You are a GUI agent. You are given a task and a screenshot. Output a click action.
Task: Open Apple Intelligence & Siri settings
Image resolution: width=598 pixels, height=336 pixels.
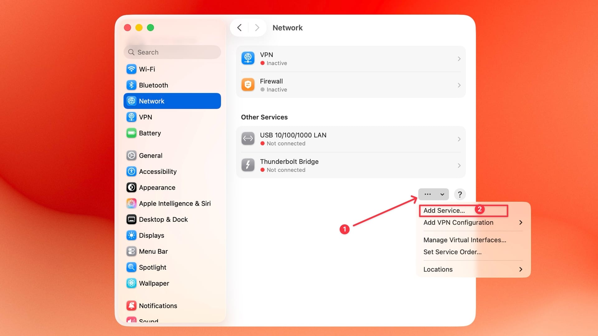[x=131, y=203]
